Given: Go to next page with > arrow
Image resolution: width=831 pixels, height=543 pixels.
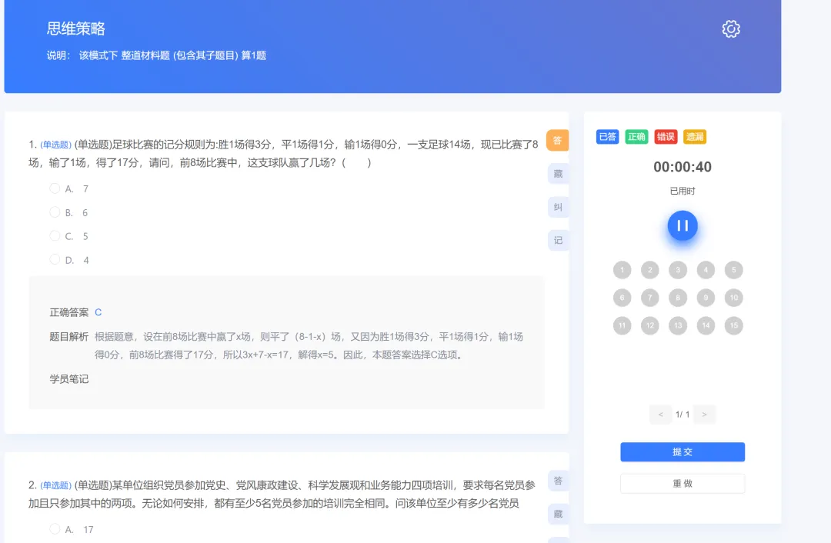Looking at the screenshot, I should (x=704, y=415).
